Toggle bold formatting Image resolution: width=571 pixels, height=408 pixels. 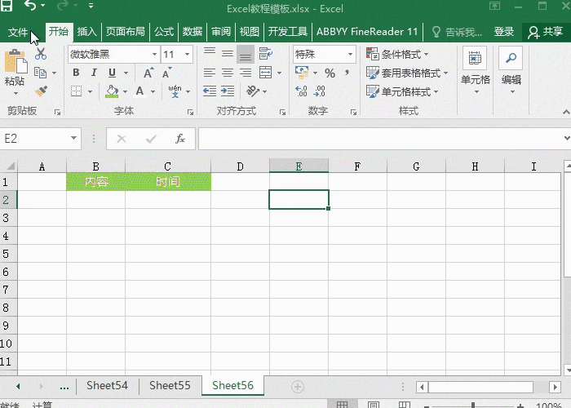[76, 73]
